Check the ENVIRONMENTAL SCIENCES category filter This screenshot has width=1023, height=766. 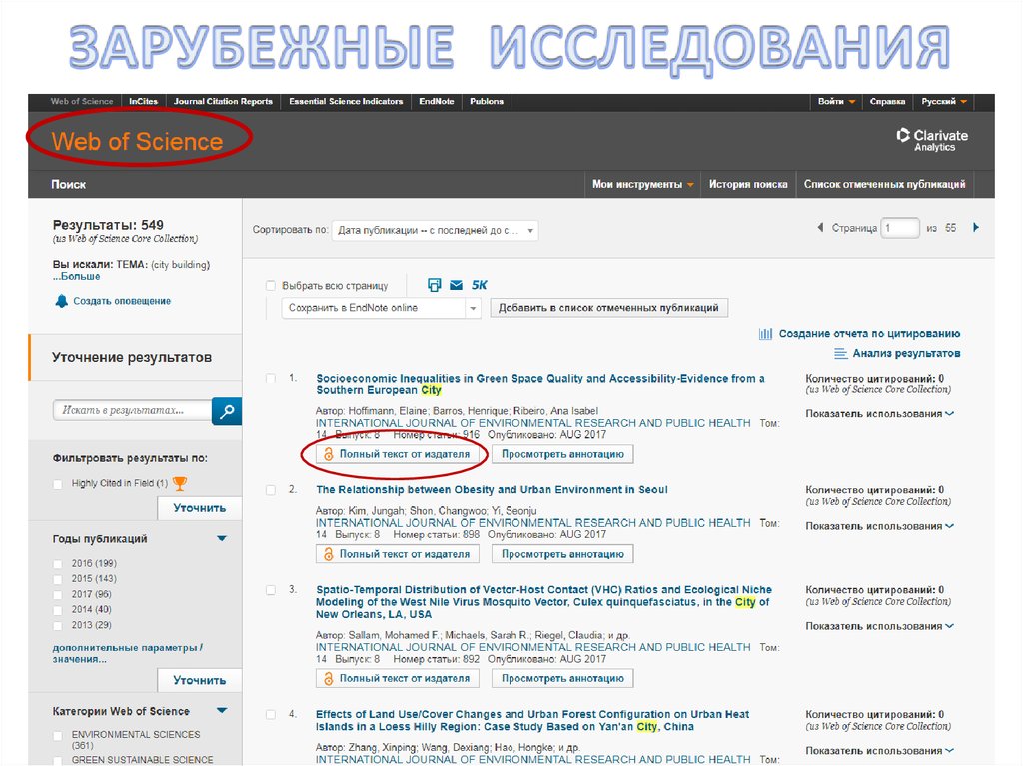[x=58, y=736]
